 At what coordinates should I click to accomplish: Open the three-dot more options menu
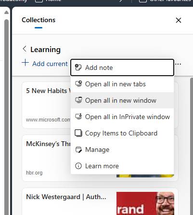point(178,64)
